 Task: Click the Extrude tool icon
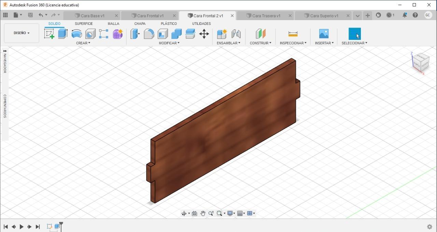pos(63,34)
